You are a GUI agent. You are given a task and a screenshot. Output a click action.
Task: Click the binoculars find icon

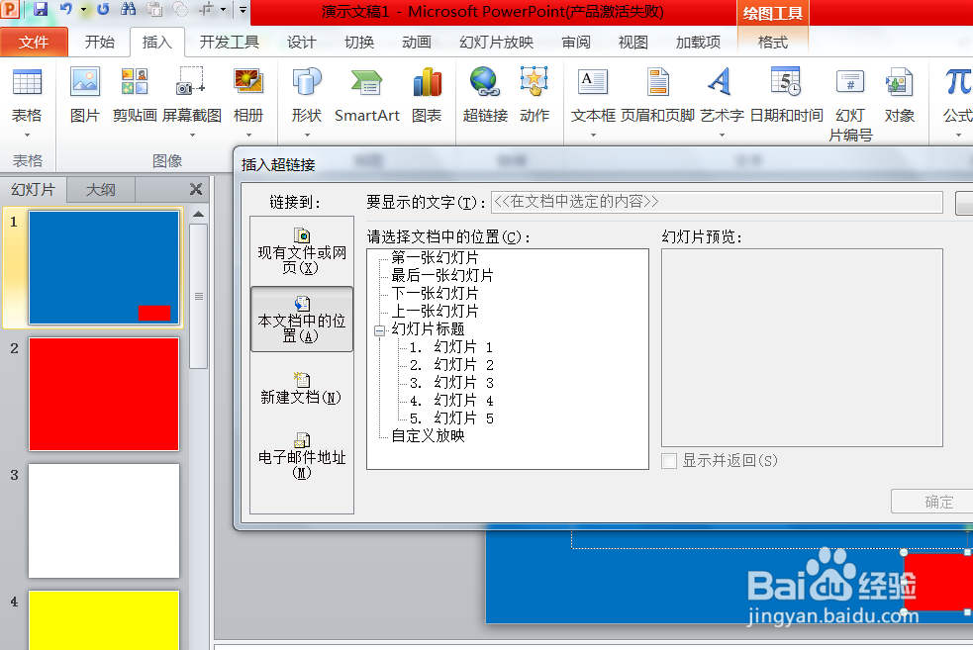[129, 9]
